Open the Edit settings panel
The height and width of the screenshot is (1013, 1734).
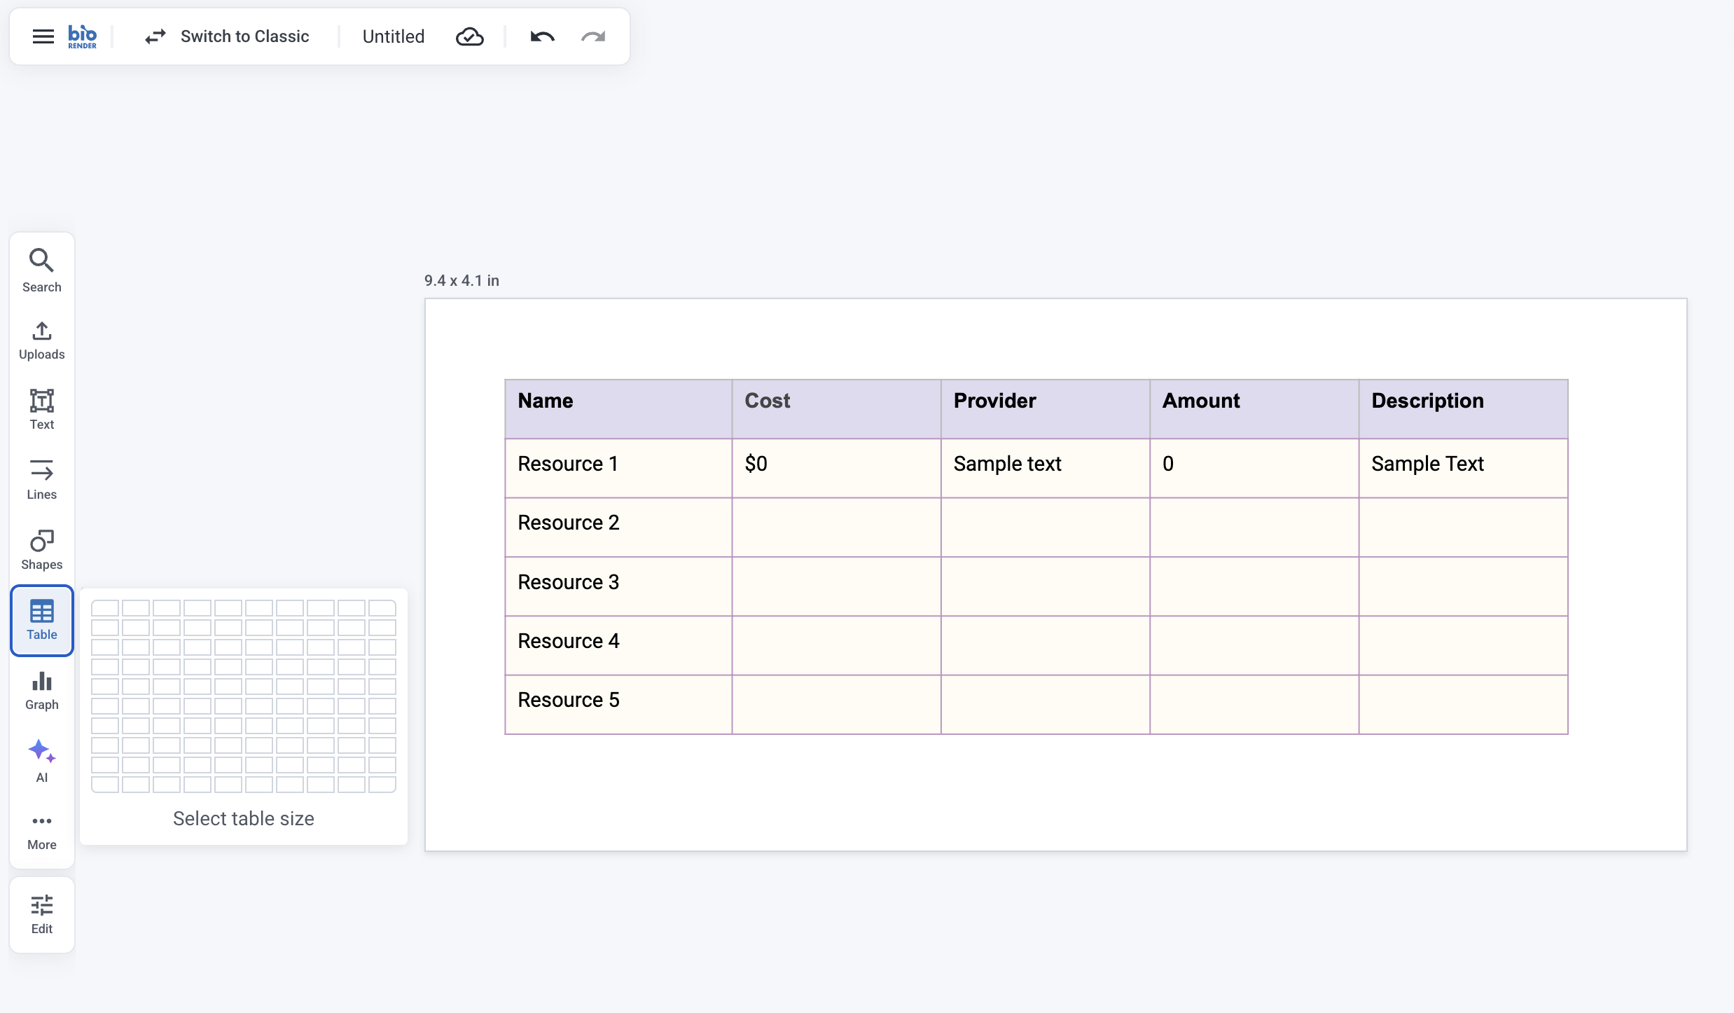pos(42,914)
